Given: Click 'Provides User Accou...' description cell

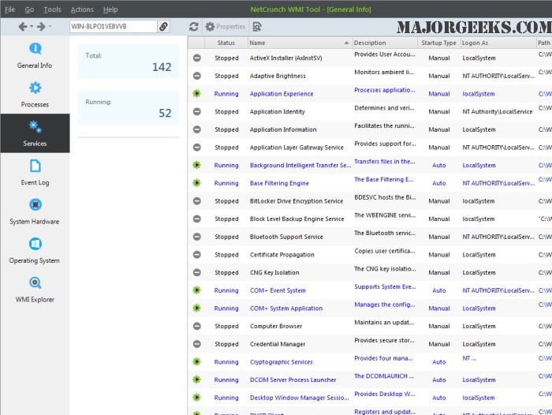Looking at the screenshot, I should point(385,54).
